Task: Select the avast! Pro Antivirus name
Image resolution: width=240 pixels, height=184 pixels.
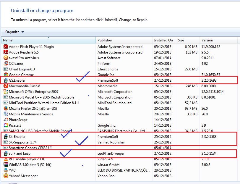Action: click(x=24, y=58)
